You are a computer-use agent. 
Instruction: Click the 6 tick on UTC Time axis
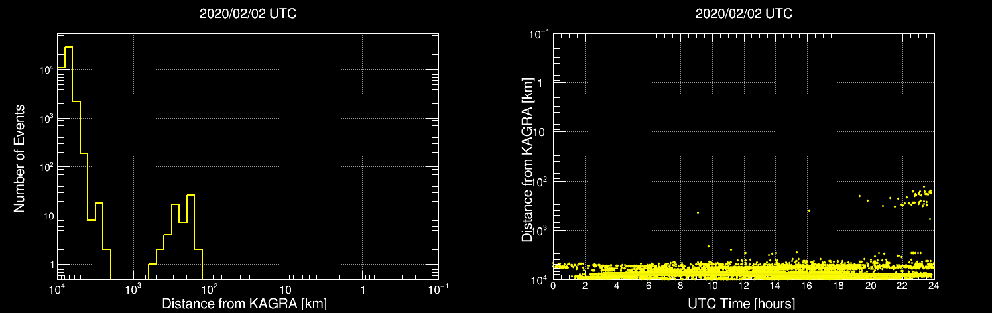click(649, 286)
